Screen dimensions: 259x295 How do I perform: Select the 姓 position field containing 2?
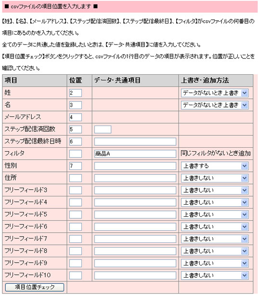(x=76, y=93)
